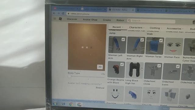
Task: Select Woman Right Arm item
Action: [136, 45]
